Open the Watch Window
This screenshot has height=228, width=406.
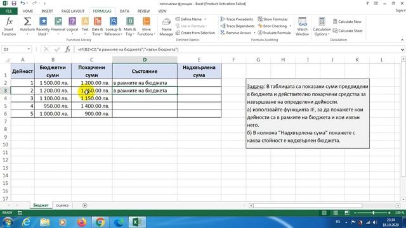pyautogui.click(x=302, y=27)
